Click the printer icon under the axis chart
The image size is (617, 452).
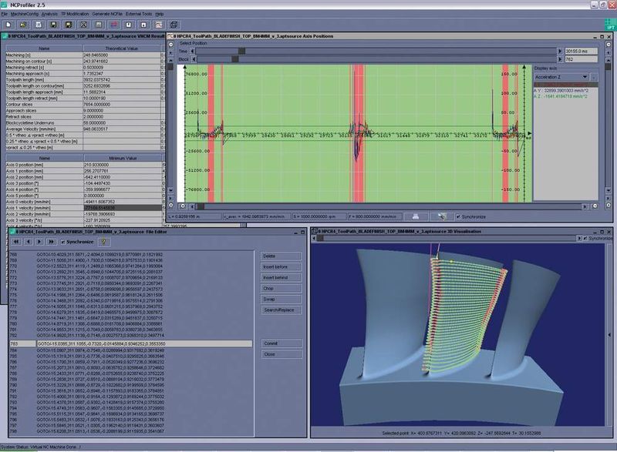[x=416, y=216]
